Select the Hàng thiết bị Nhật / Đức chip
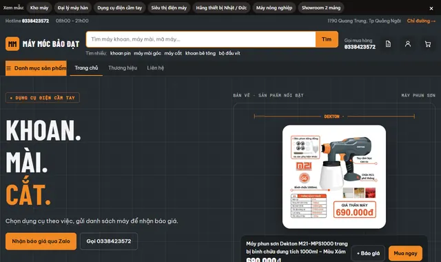 click(221, 8)
